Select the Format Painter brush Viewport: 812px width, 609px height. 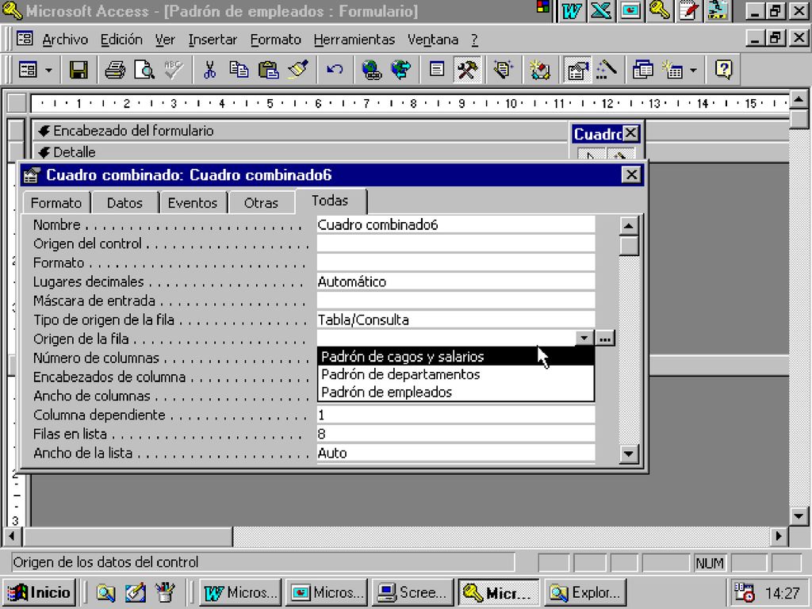(298, 70)
